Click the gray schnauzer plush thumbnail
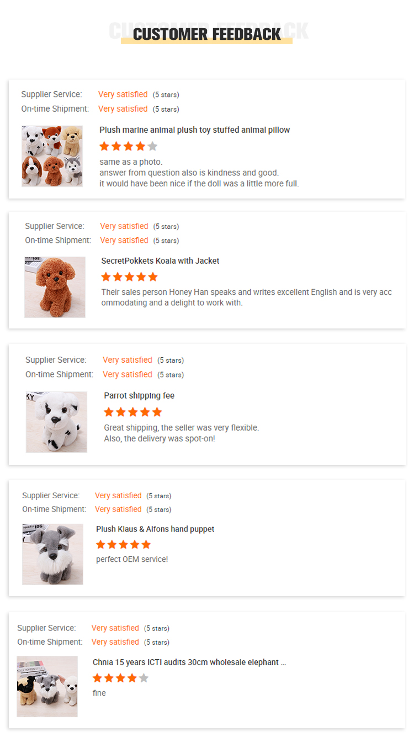Image resolution: width=414 pixels, height=741 pixels. [52, 554]
